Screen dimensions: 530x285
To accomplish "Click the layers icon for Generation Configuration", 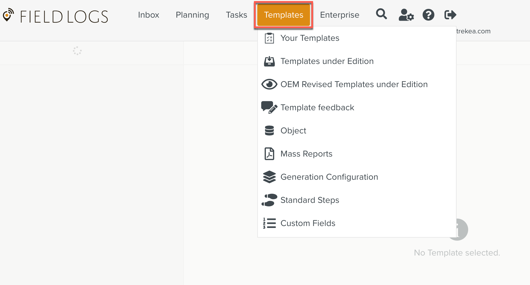I will [x=269, y=177].
